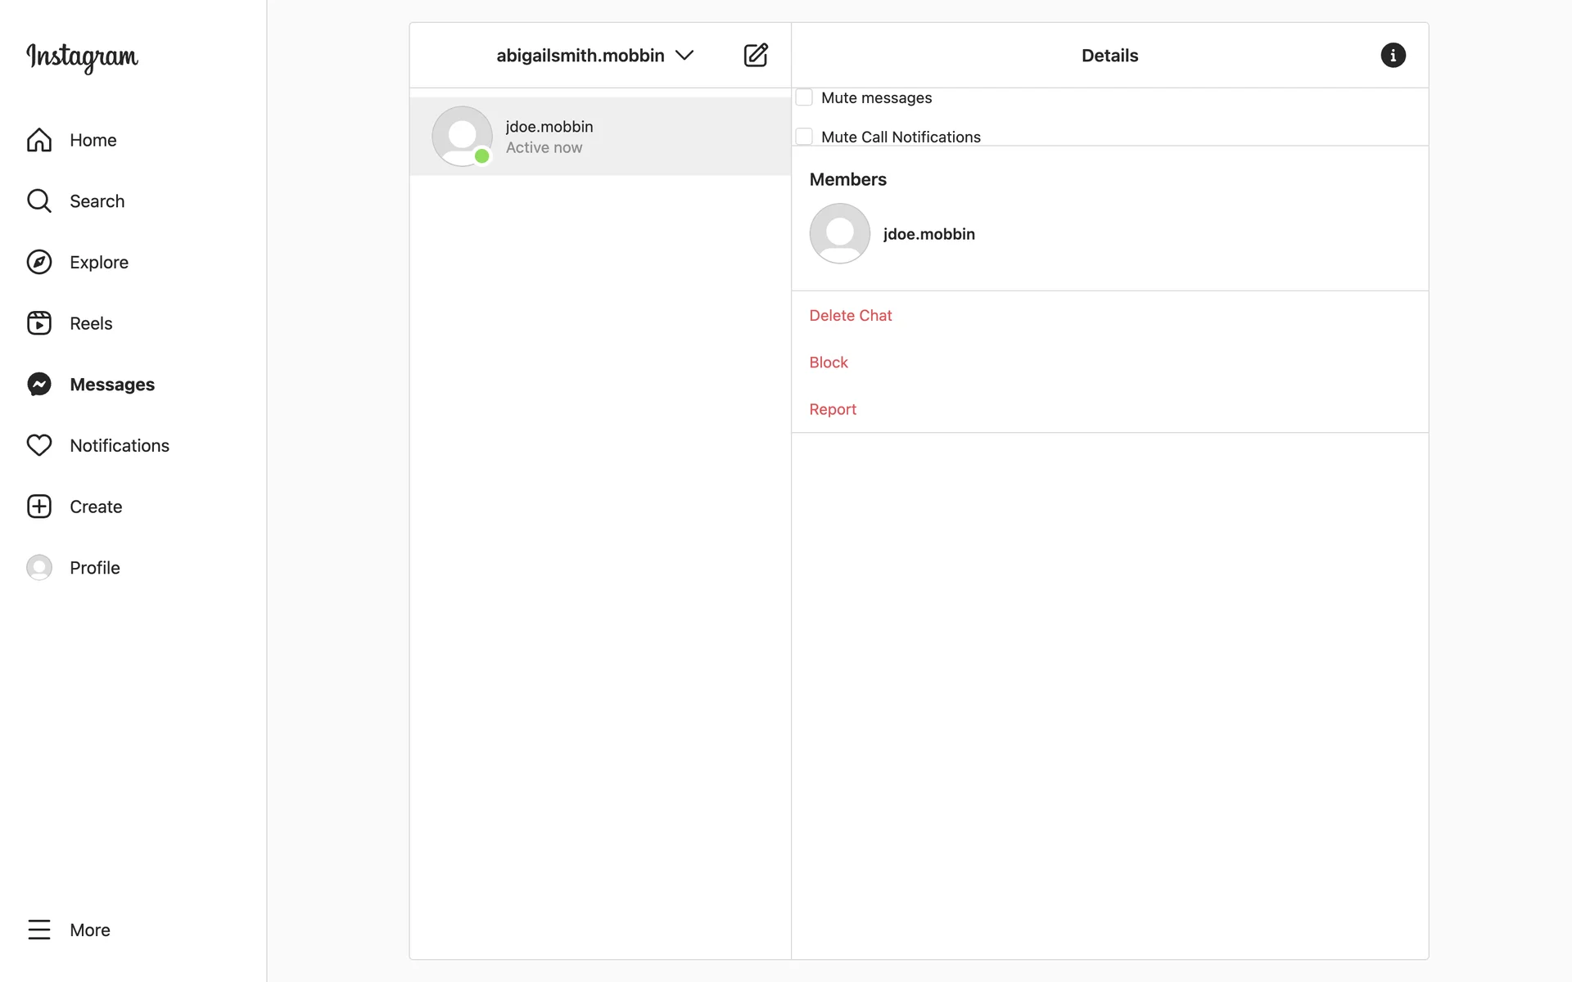Open Profile from the sidebar
Screen dimensions: 1572x982
click(x=94, y=568)
